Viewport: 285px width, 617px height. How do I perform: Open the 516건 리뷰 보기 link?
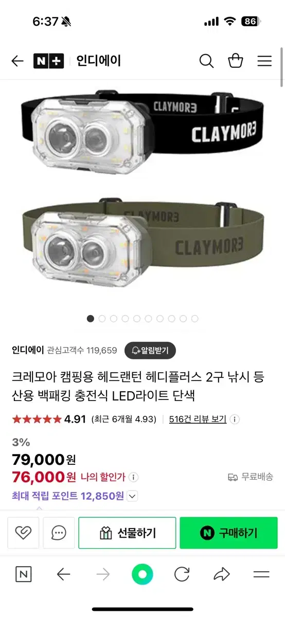coord(198,419)
